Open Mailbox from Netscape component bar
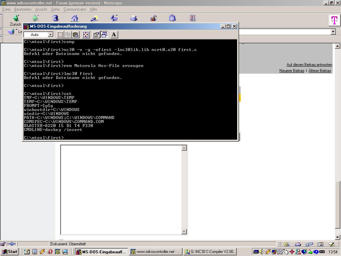The image size is (341, 256). (298, 244)
